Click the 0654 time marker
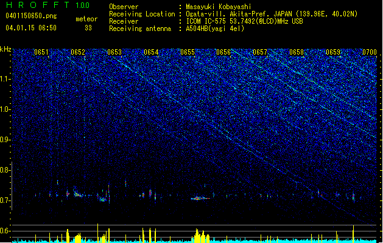 [x=151, y=52]
